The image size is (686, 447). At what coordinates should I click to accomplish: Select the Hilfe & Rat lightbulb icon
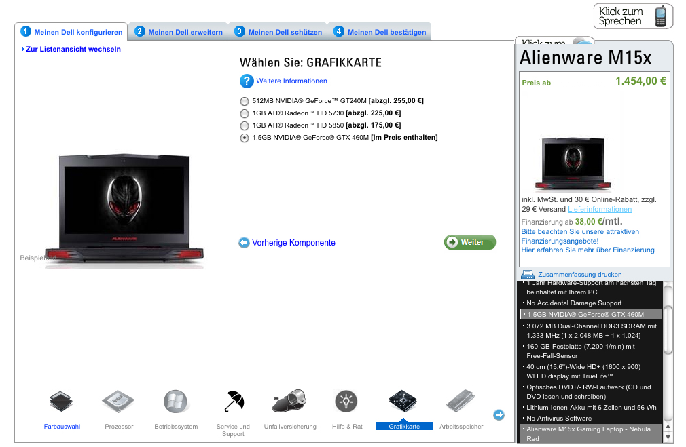tap(346, 401)
